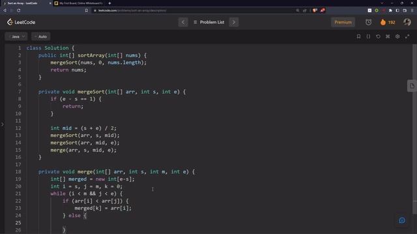Click the zoom magnifier in address bar

[297, 10]
